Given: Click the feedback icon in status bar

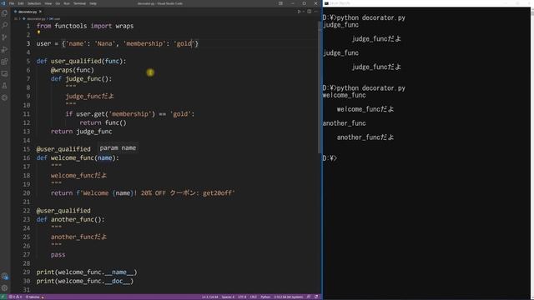Looking at the screenshot, I should [309, 297].
